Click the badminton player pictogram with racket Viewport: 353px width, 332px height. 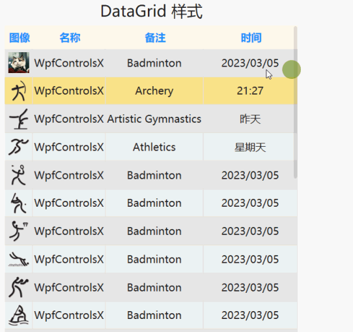click(18, 175)
